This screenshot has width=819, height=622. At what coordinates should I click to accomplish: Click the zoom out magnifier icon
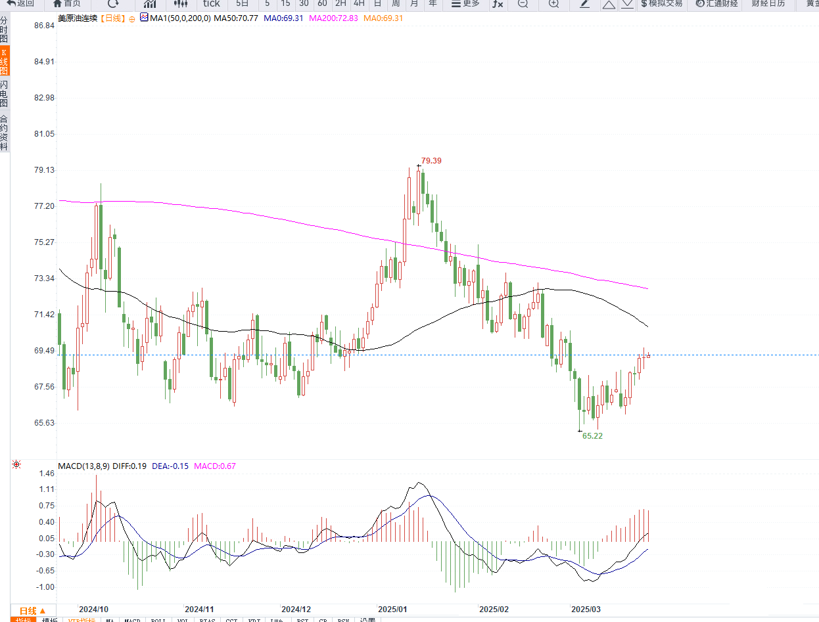pos(523,3)
